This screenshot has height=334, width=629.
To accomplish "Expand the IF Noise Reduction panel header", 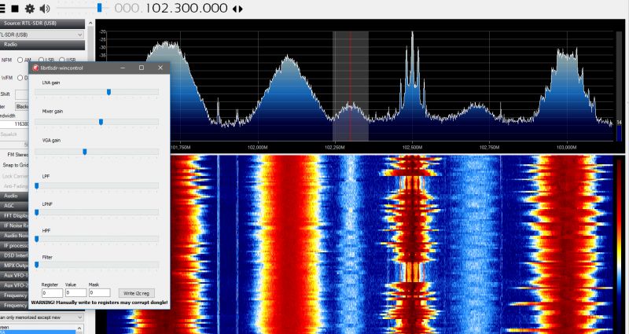I will [14, 226].
